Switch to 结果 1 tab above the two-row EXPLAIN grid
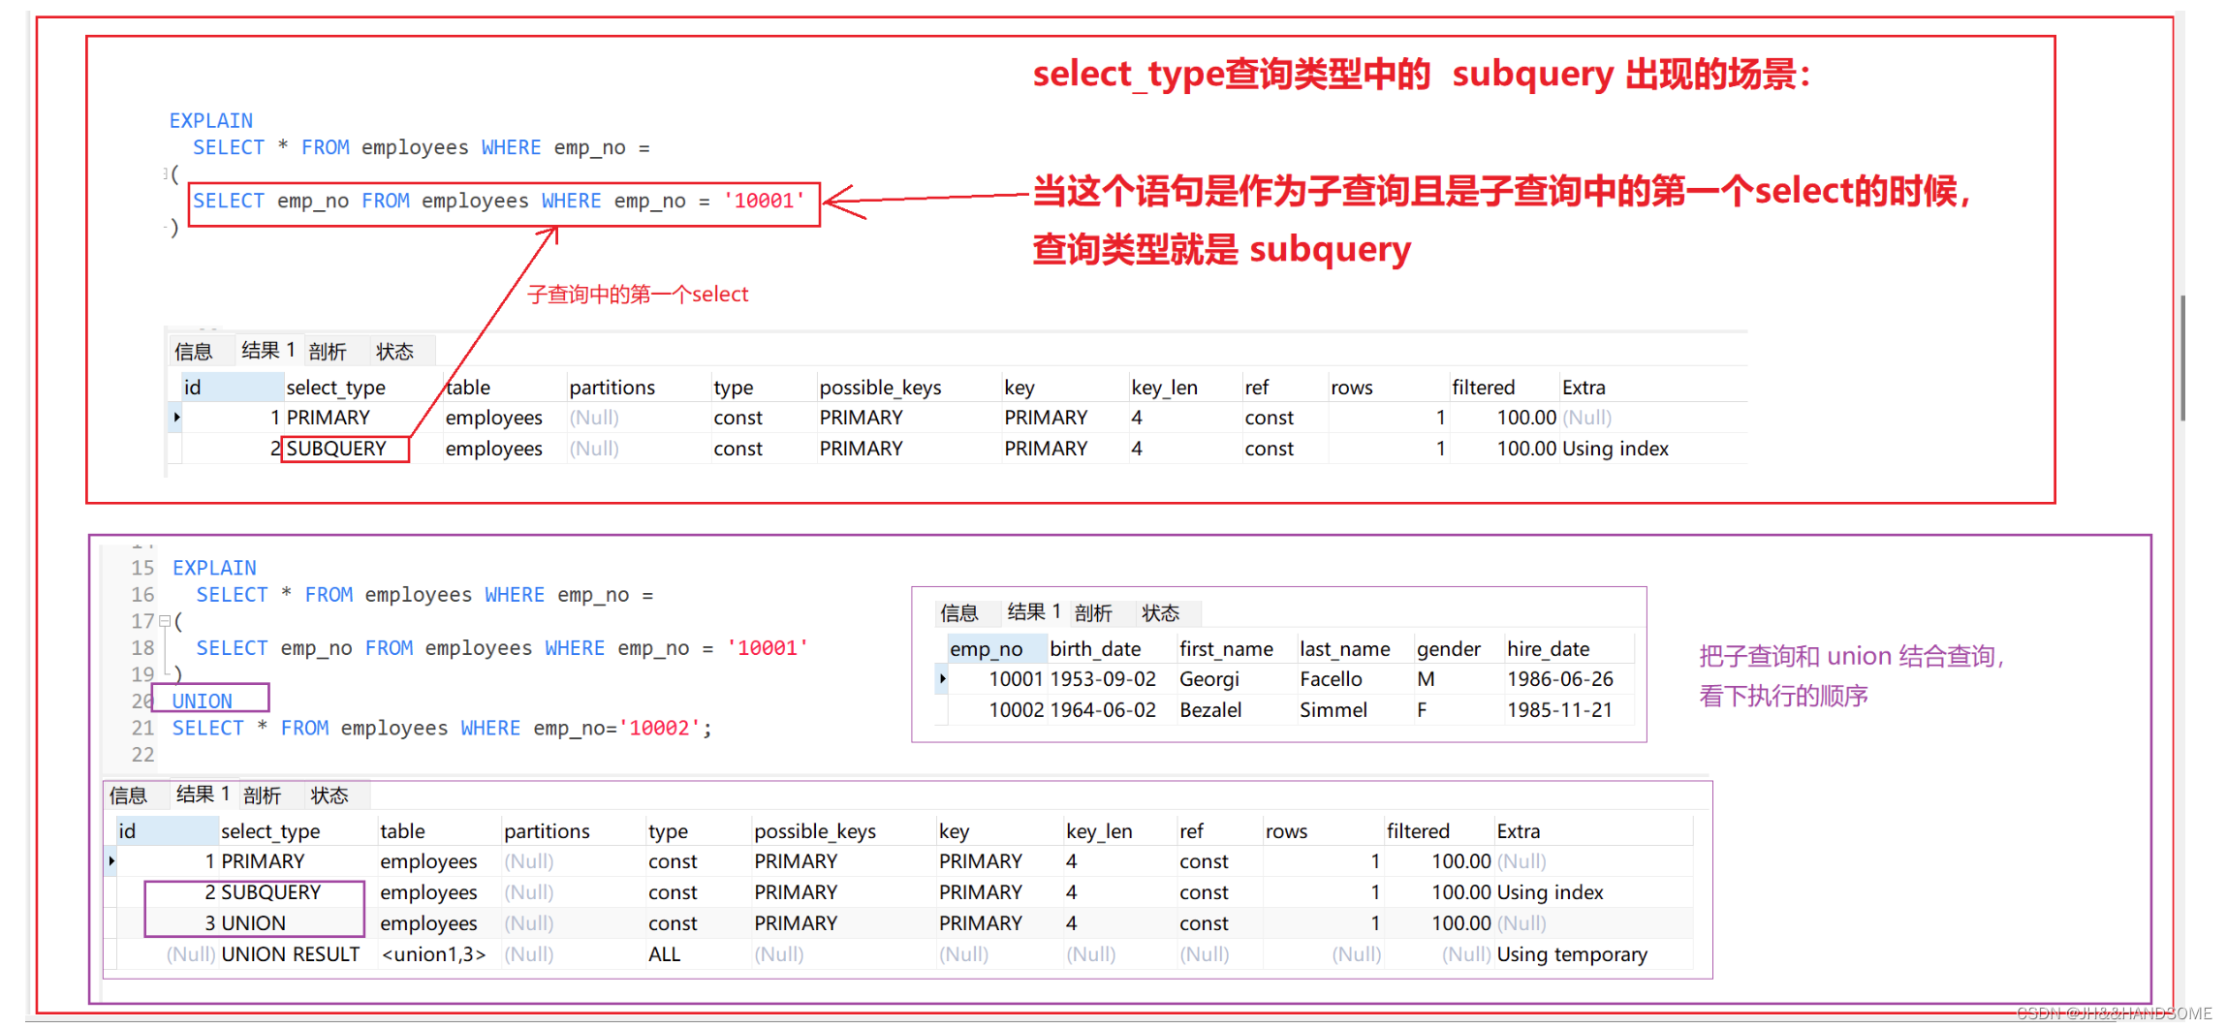The width and height of the screenshot is (2227, 1029). click(267, 350)
